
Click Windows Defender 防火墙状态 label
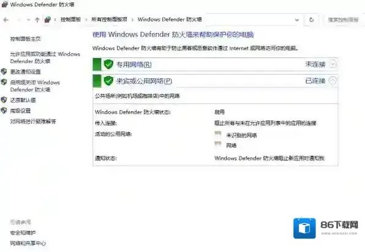(x=133, y=112)
